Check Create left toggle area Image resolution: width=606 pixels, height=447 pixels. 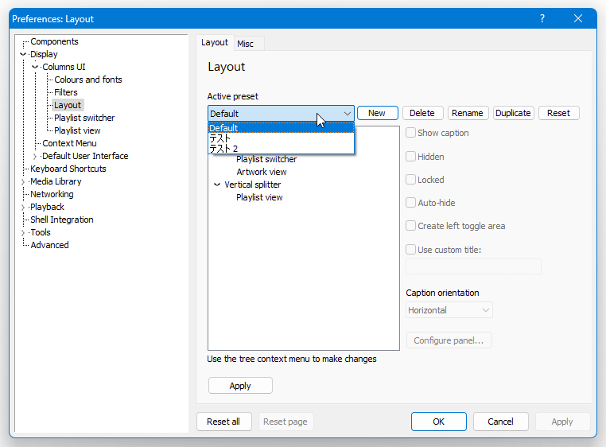(410, 226)
